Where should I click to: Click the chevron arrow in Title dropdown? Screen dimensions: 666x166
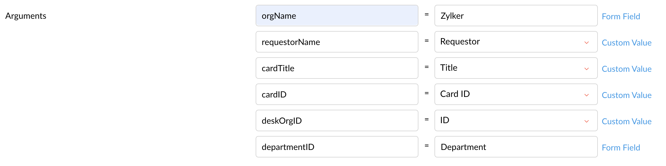pyautogui.click(x=587, y=69)
